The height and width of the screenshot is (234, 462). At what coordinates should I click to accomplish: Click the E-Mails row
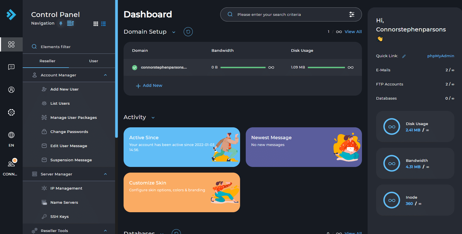415,70
